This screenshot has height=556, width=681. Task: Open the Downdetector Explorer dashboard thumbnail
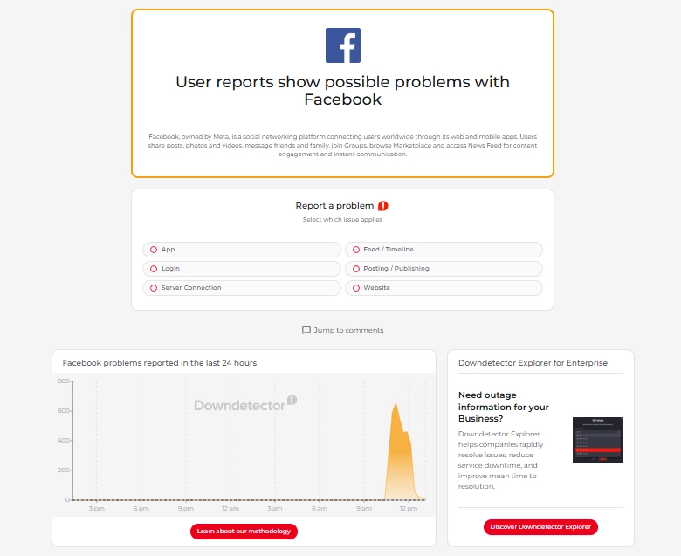(x=598, y=440)
